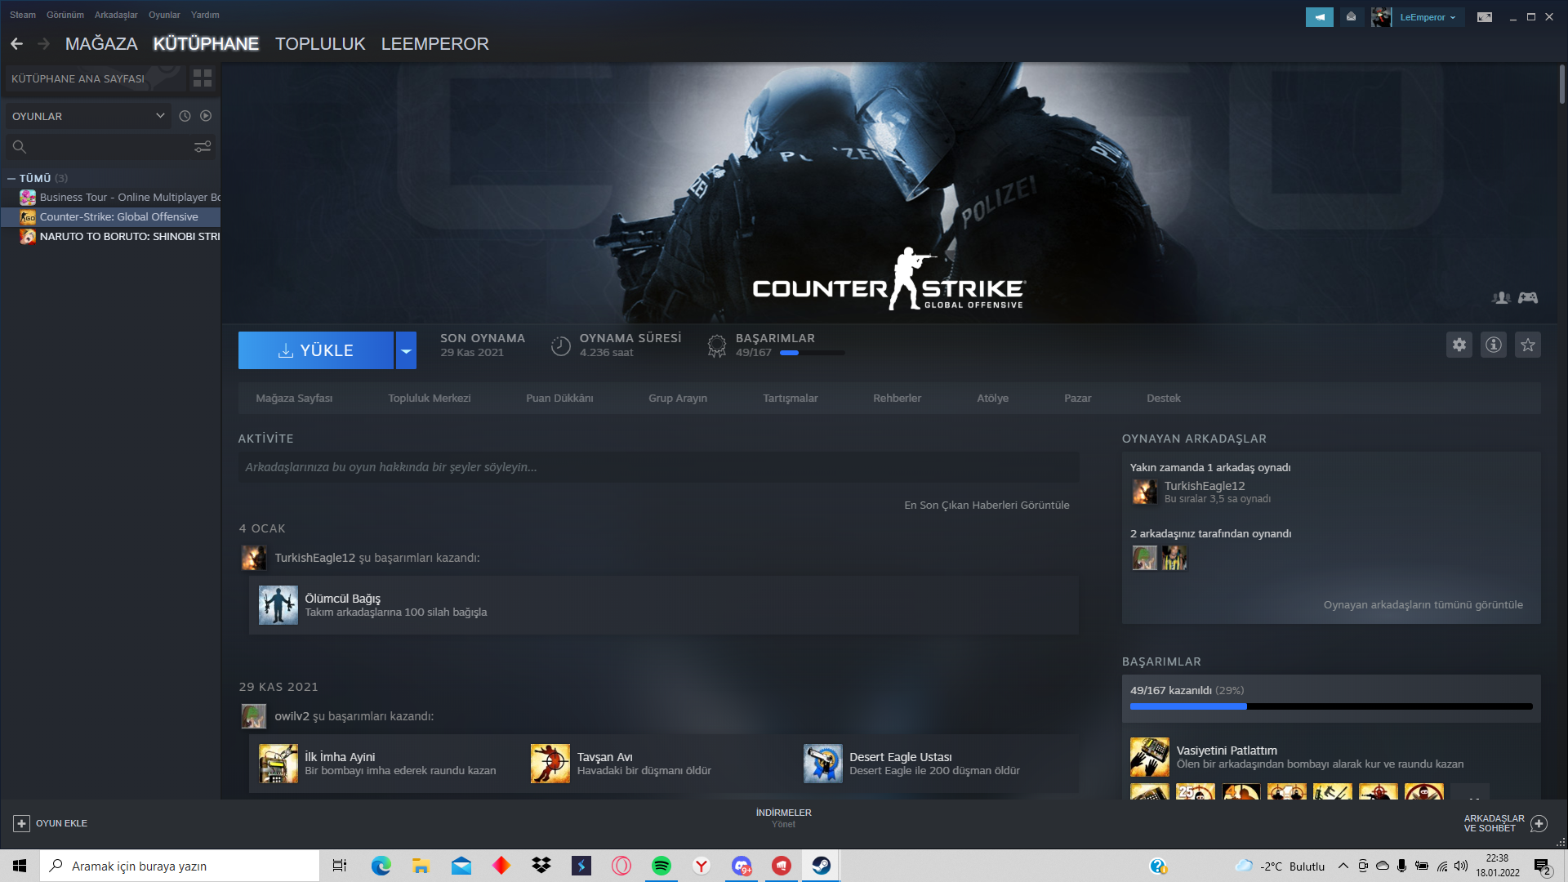Open Big Picture mode icon
1568x882 pixels.
click(x=1485, y=17)
